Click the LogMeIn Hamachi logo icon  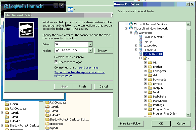pyautogui.click(x=6, y=6)
